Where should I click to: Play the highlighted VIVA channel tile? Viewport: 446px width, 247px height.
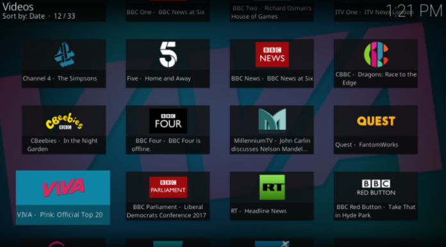[x=63, y=198]
